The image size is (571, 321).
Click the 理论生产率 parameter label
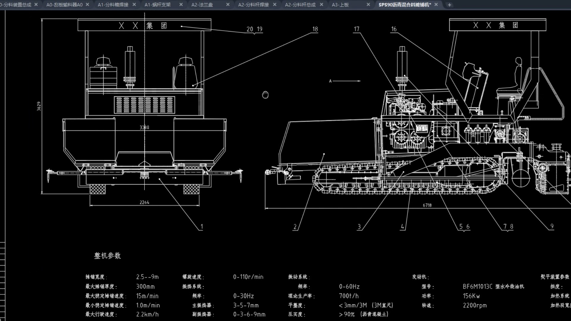pyautogui.click(x=301, y=296)
